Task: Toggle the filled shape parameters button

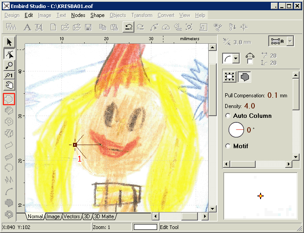Action: tap(244, 77)
